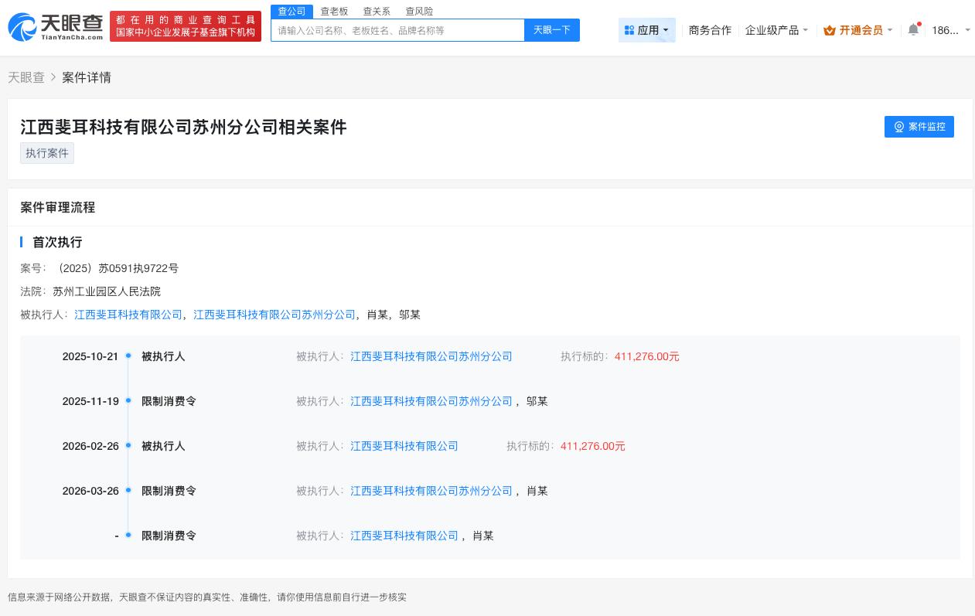Click the crown icon beside 开通会员
This screenshot has height=616, width=975.
click(x=830, y=31)
